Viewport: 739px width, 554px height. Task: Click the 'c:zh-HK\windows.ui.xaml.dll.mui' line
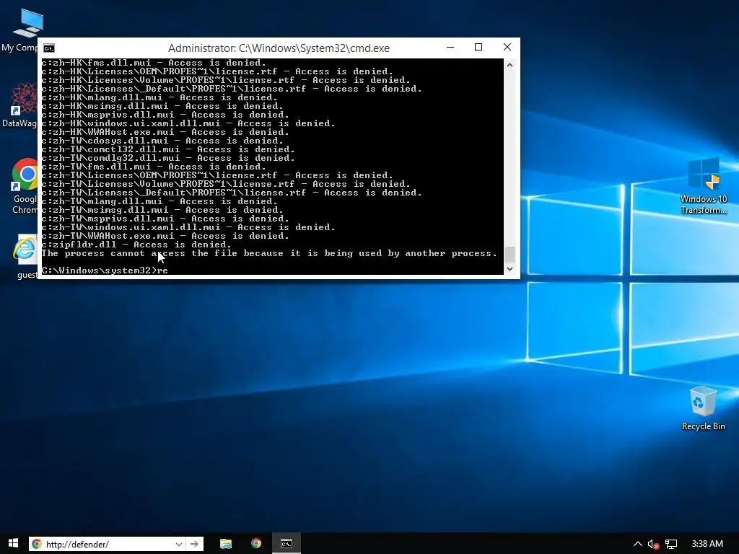[x=188, y=123]
